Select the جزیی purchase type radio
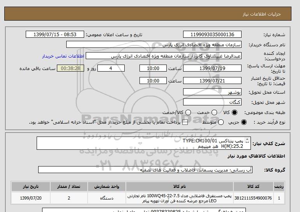 (x=244, y=122)
